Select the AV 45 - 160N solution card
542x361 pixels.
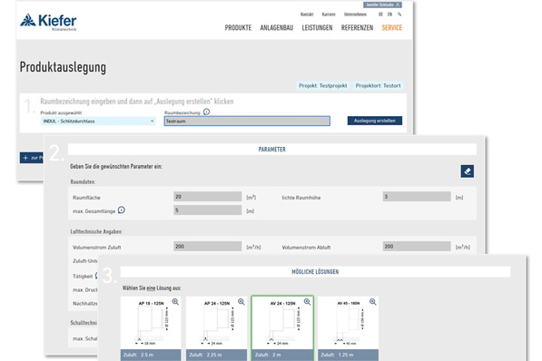(x=348, y=328)
